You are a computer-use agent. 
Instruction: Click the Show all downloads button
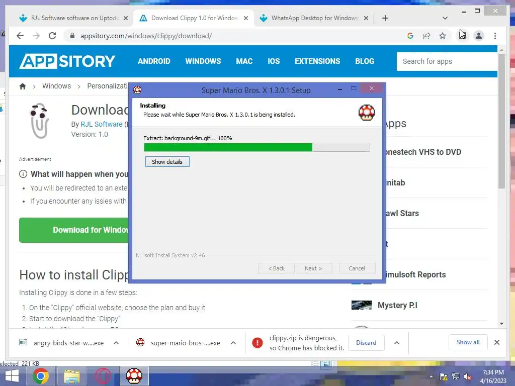point(468,342)
